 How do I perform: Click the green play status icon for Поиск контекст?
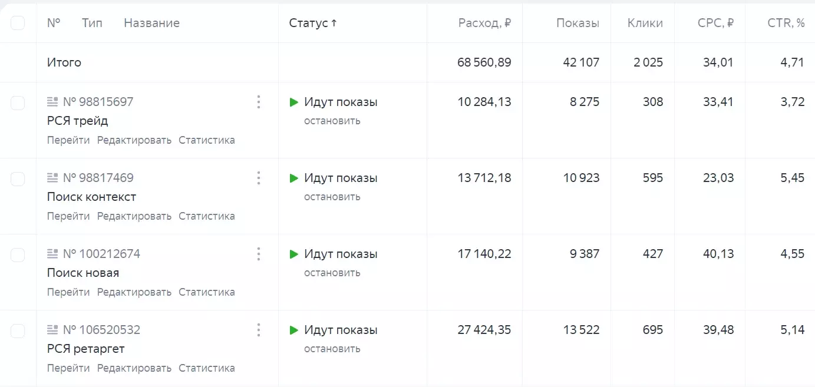294,178
